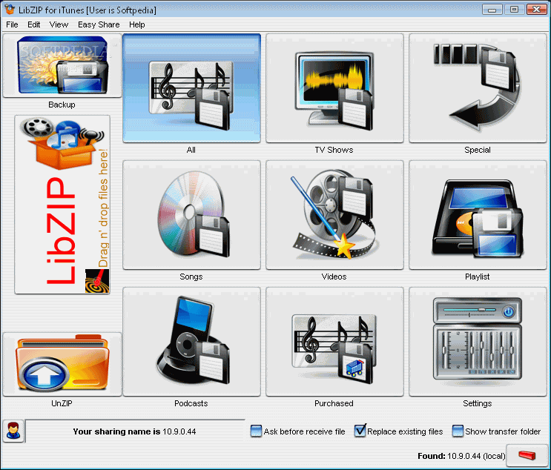This screenshot has width=551, height=470.
Task: Maximize the LibZIP window
Action: [514, 10]
